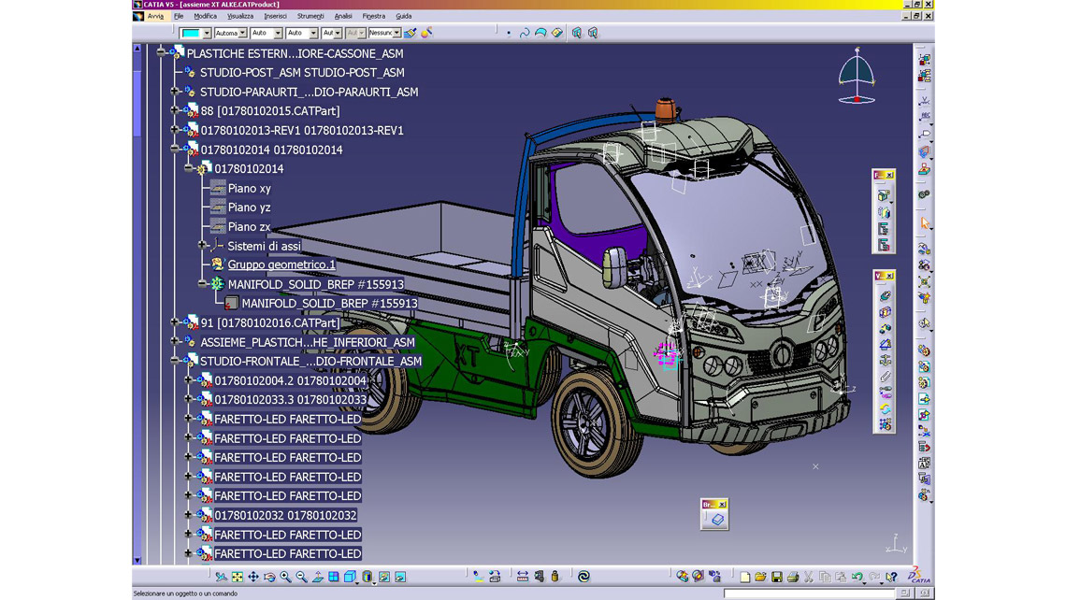Select Piano xy in the tree
Viewport: 1066px width, 600px height.
point(250,188)
